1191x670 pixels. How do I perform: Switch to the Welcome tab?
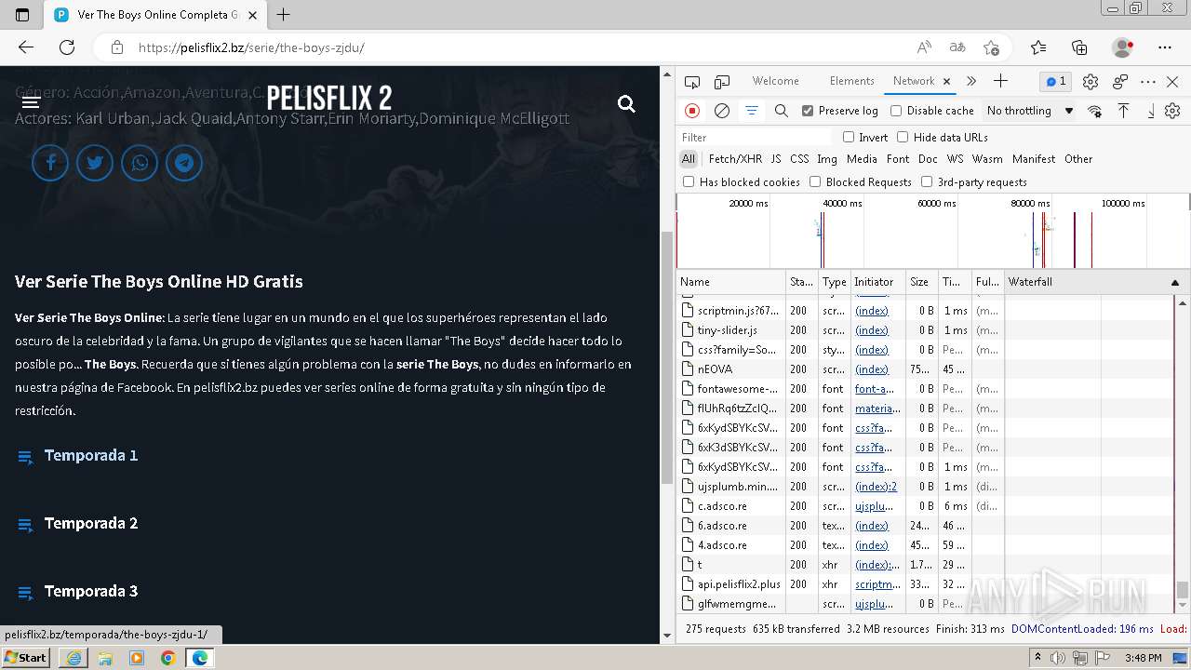pyautogui.click(x=775, y=82)
